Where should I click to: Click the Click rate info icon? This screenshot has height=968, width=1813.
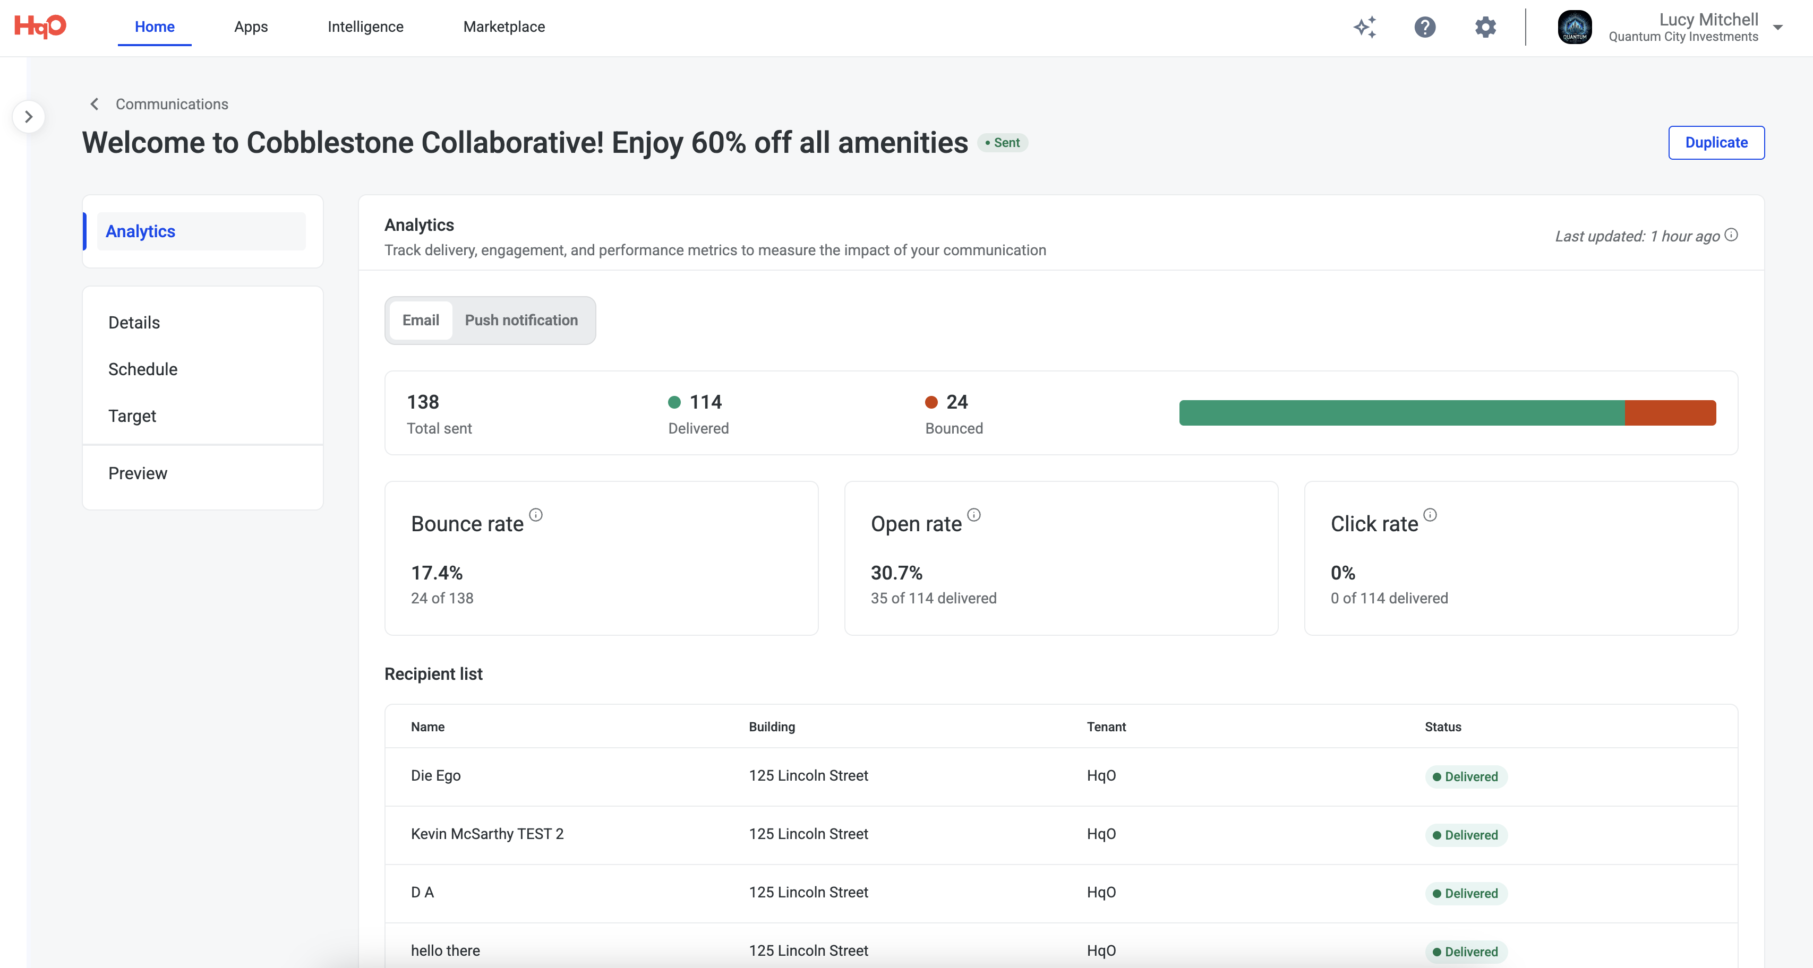pos(1430,515)
